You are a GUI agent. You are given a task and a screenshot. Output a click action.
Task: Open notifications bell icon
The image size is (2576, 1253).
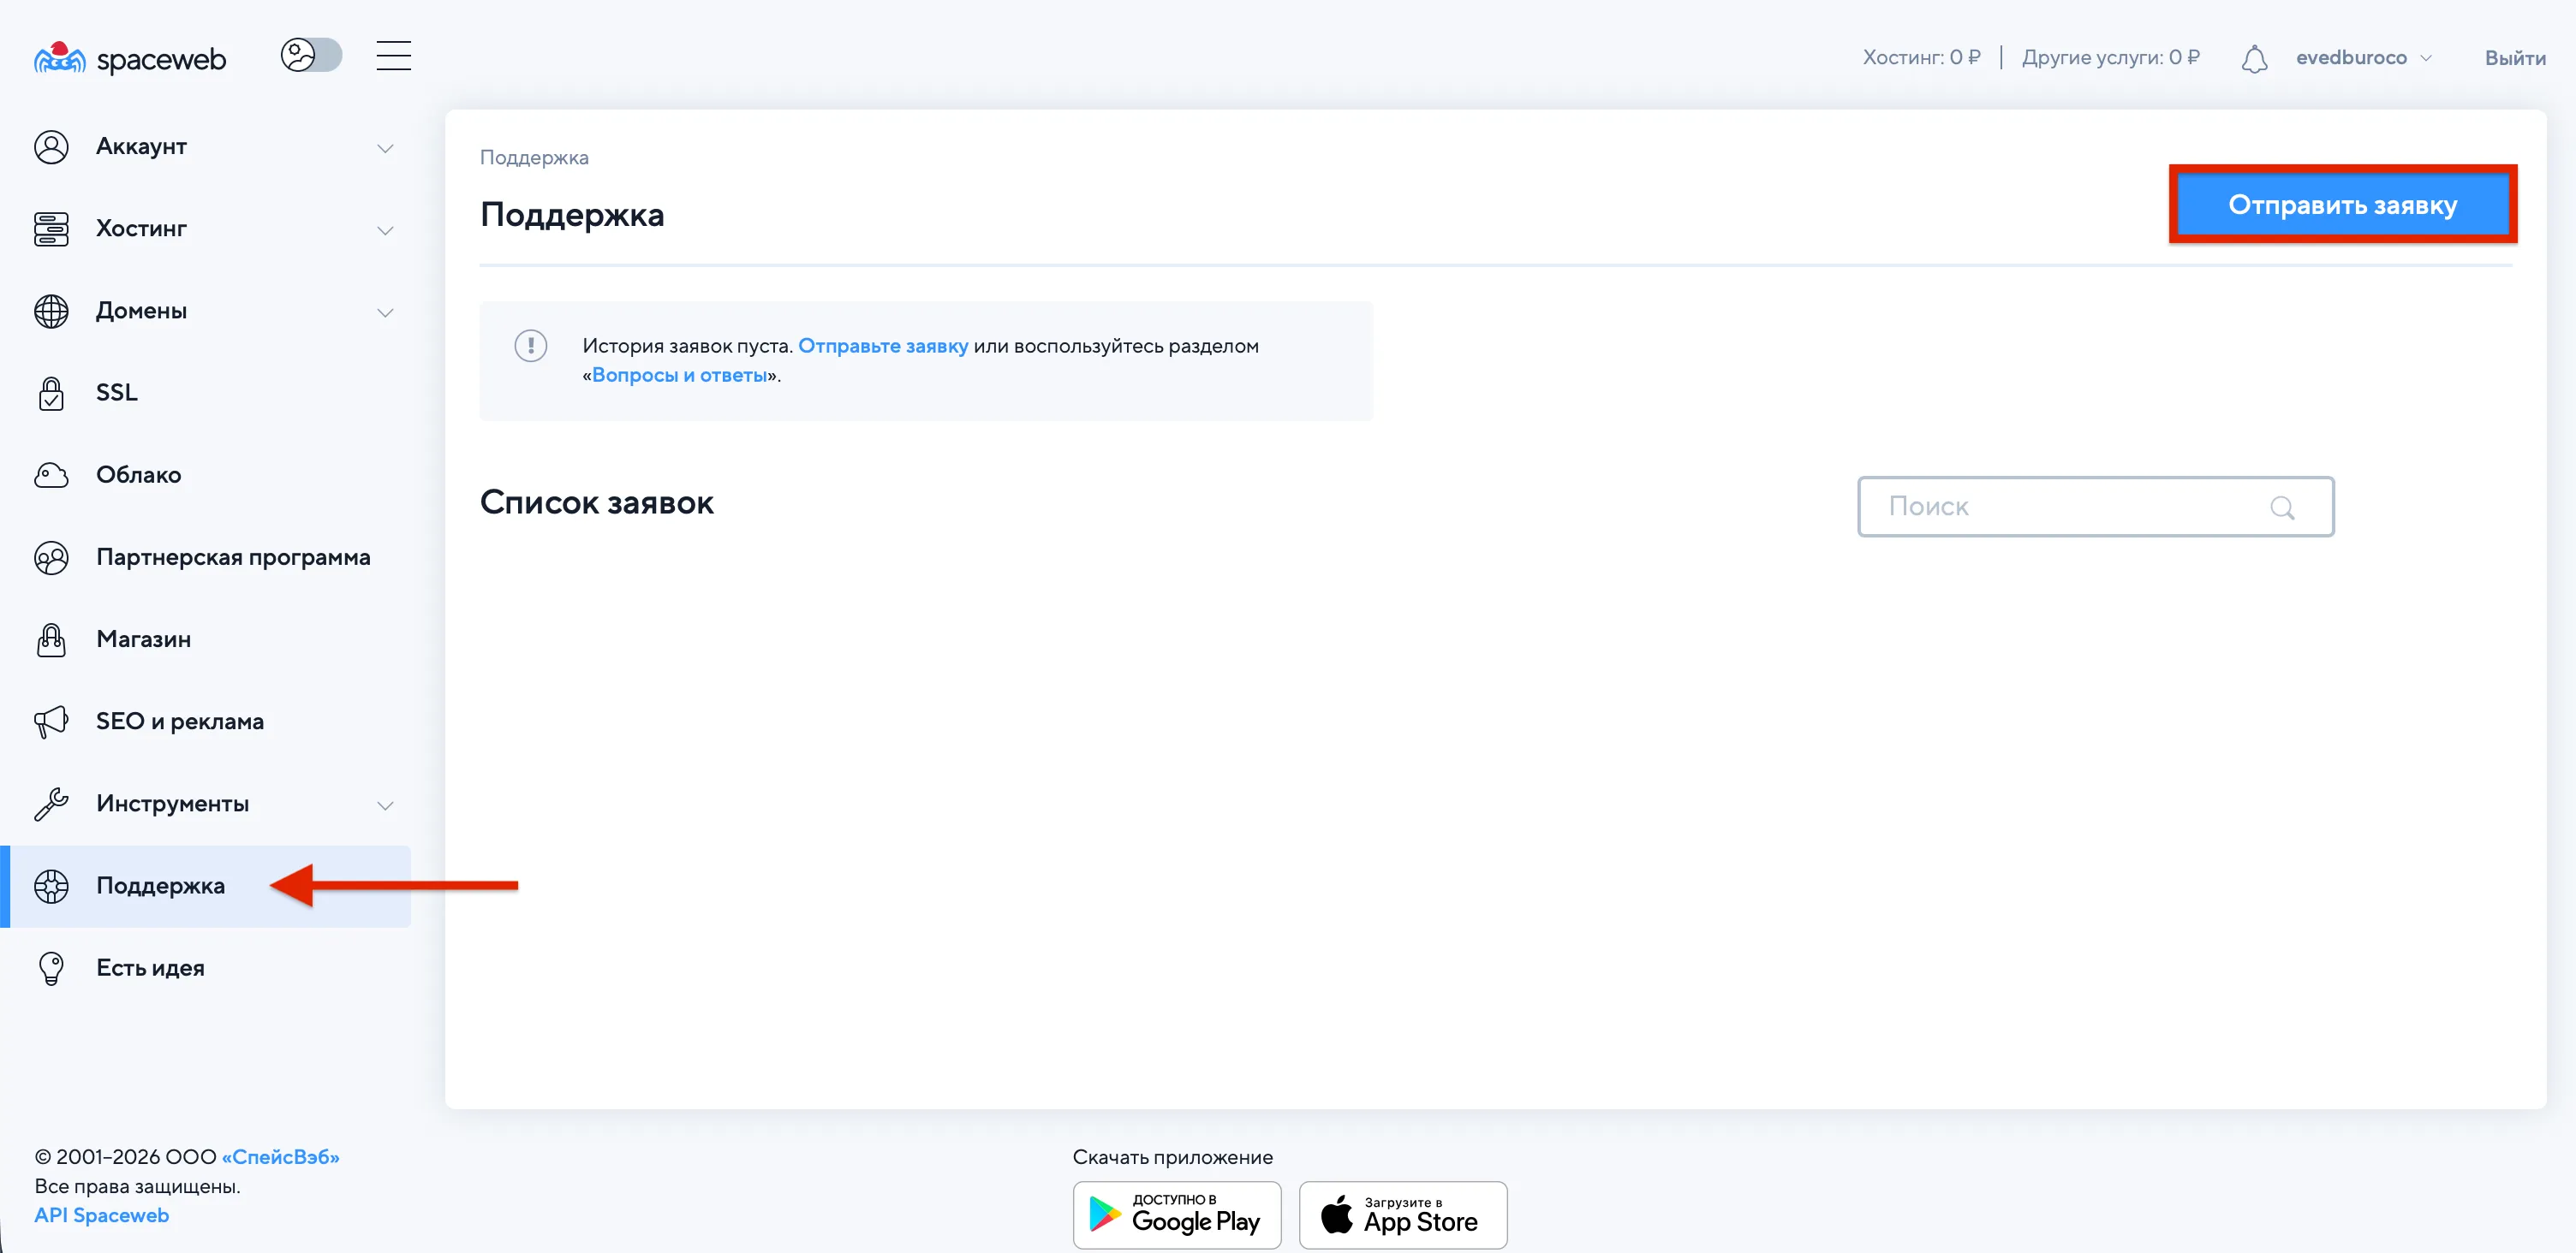point(2253,59)
